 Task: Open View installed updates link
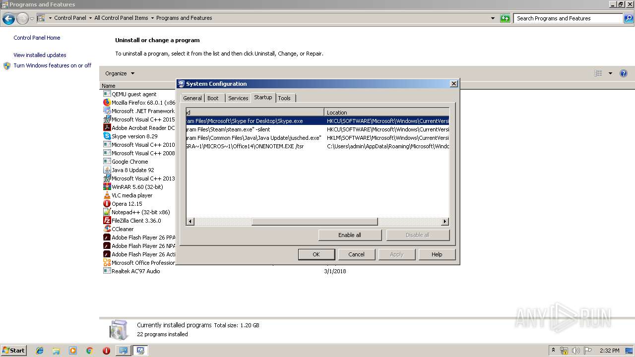pyautogui.click(x=40, y=55)
